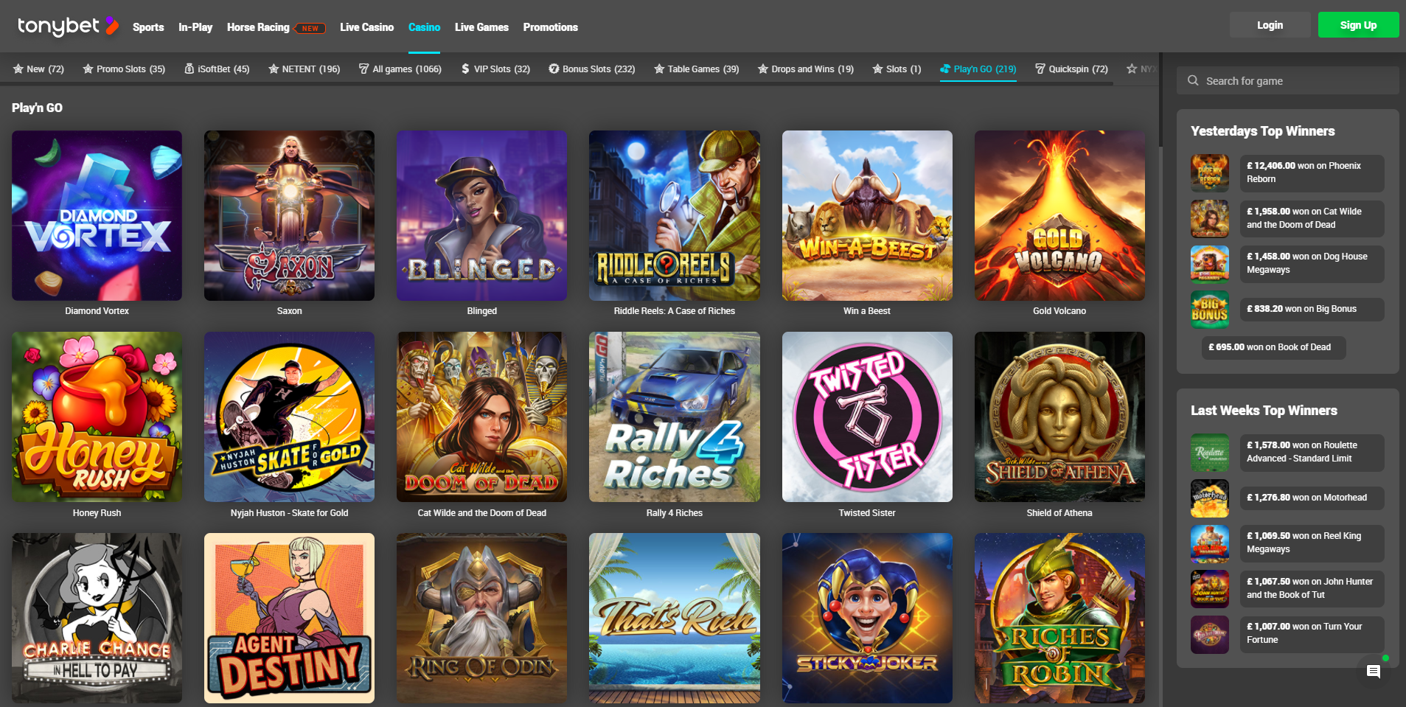
Task: Click the Login button
Action: click(x=1270, y=25)
